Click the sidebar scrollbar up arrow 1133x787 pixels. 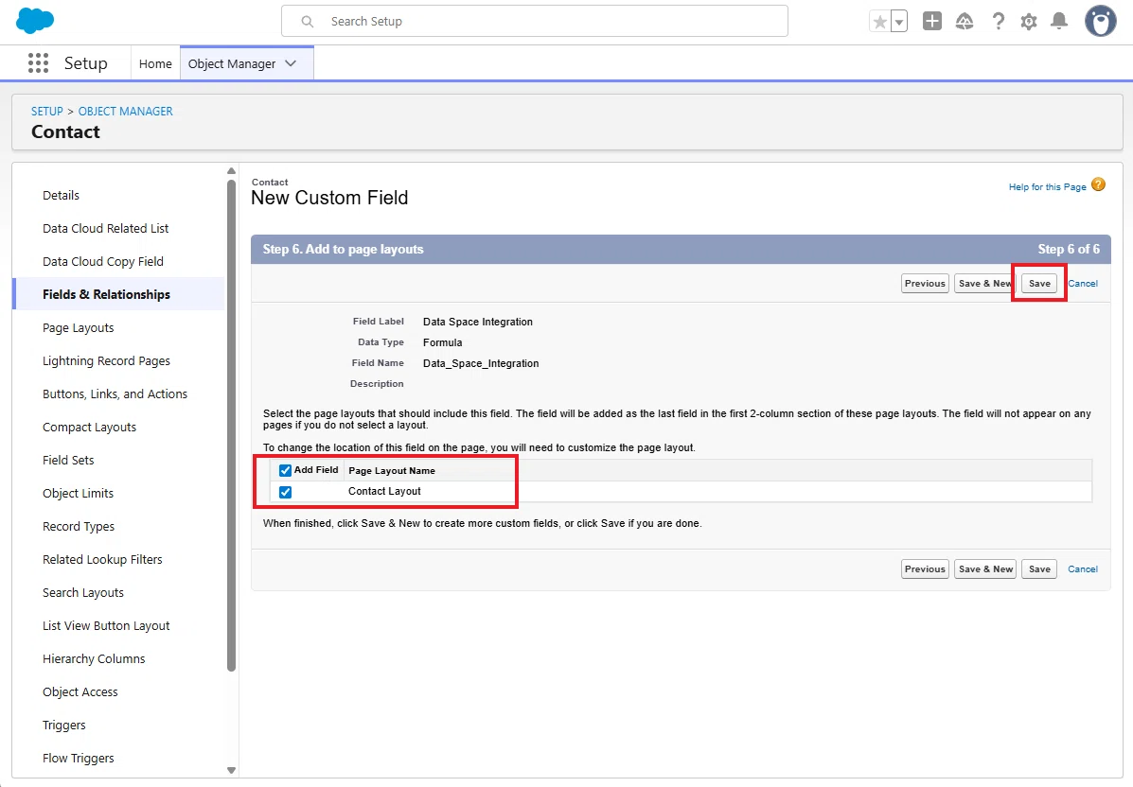[231, 171]
